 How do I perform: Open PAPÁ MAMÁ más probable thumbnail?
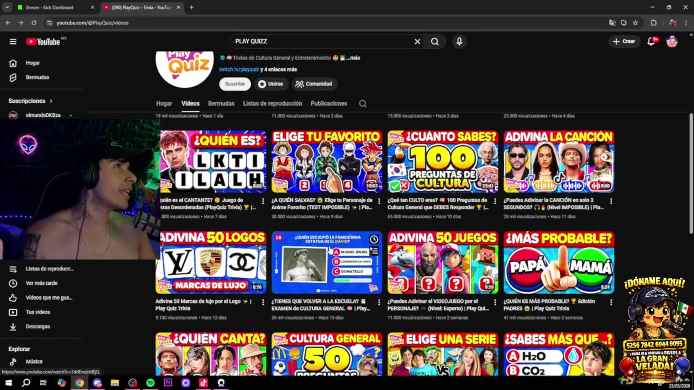coord(559,263)
